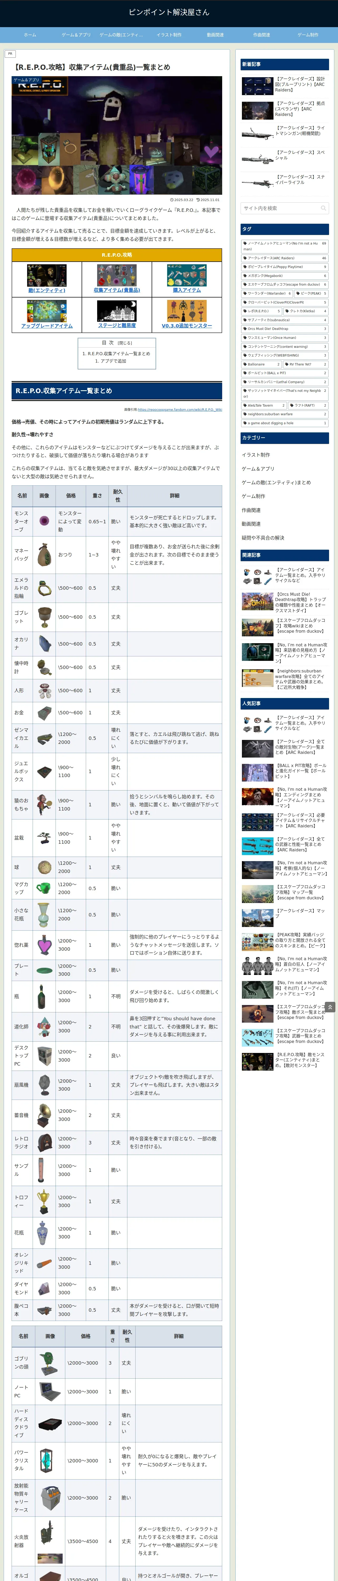
Task: Click tag icon next to Orcs Must Die! Deathtrap
Action: tap(245, 328)
